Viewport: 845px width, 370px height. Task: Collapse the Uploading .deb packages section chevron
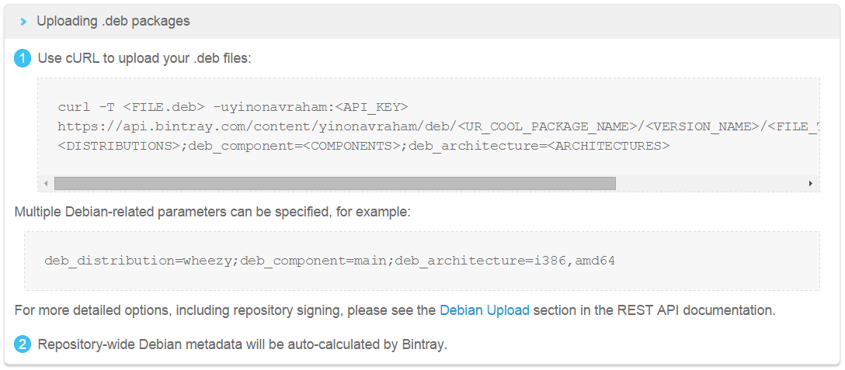pos(23,22)
